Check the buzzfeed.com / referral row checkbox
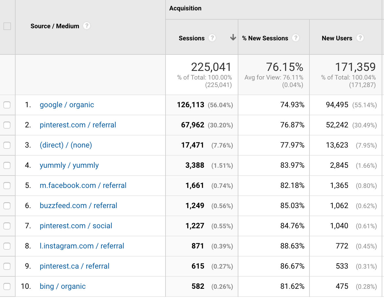384x298 pixels. click(x=7, y=206)
